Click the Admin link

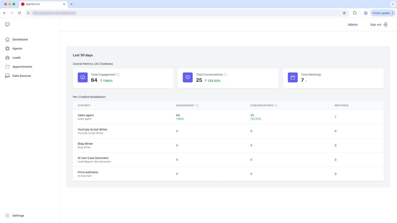click(x=353, y=24)
